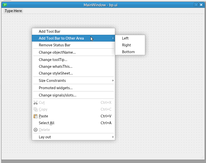206x163 pixels.
Task: Click Select All menu entry
Action: coord(46,123)
